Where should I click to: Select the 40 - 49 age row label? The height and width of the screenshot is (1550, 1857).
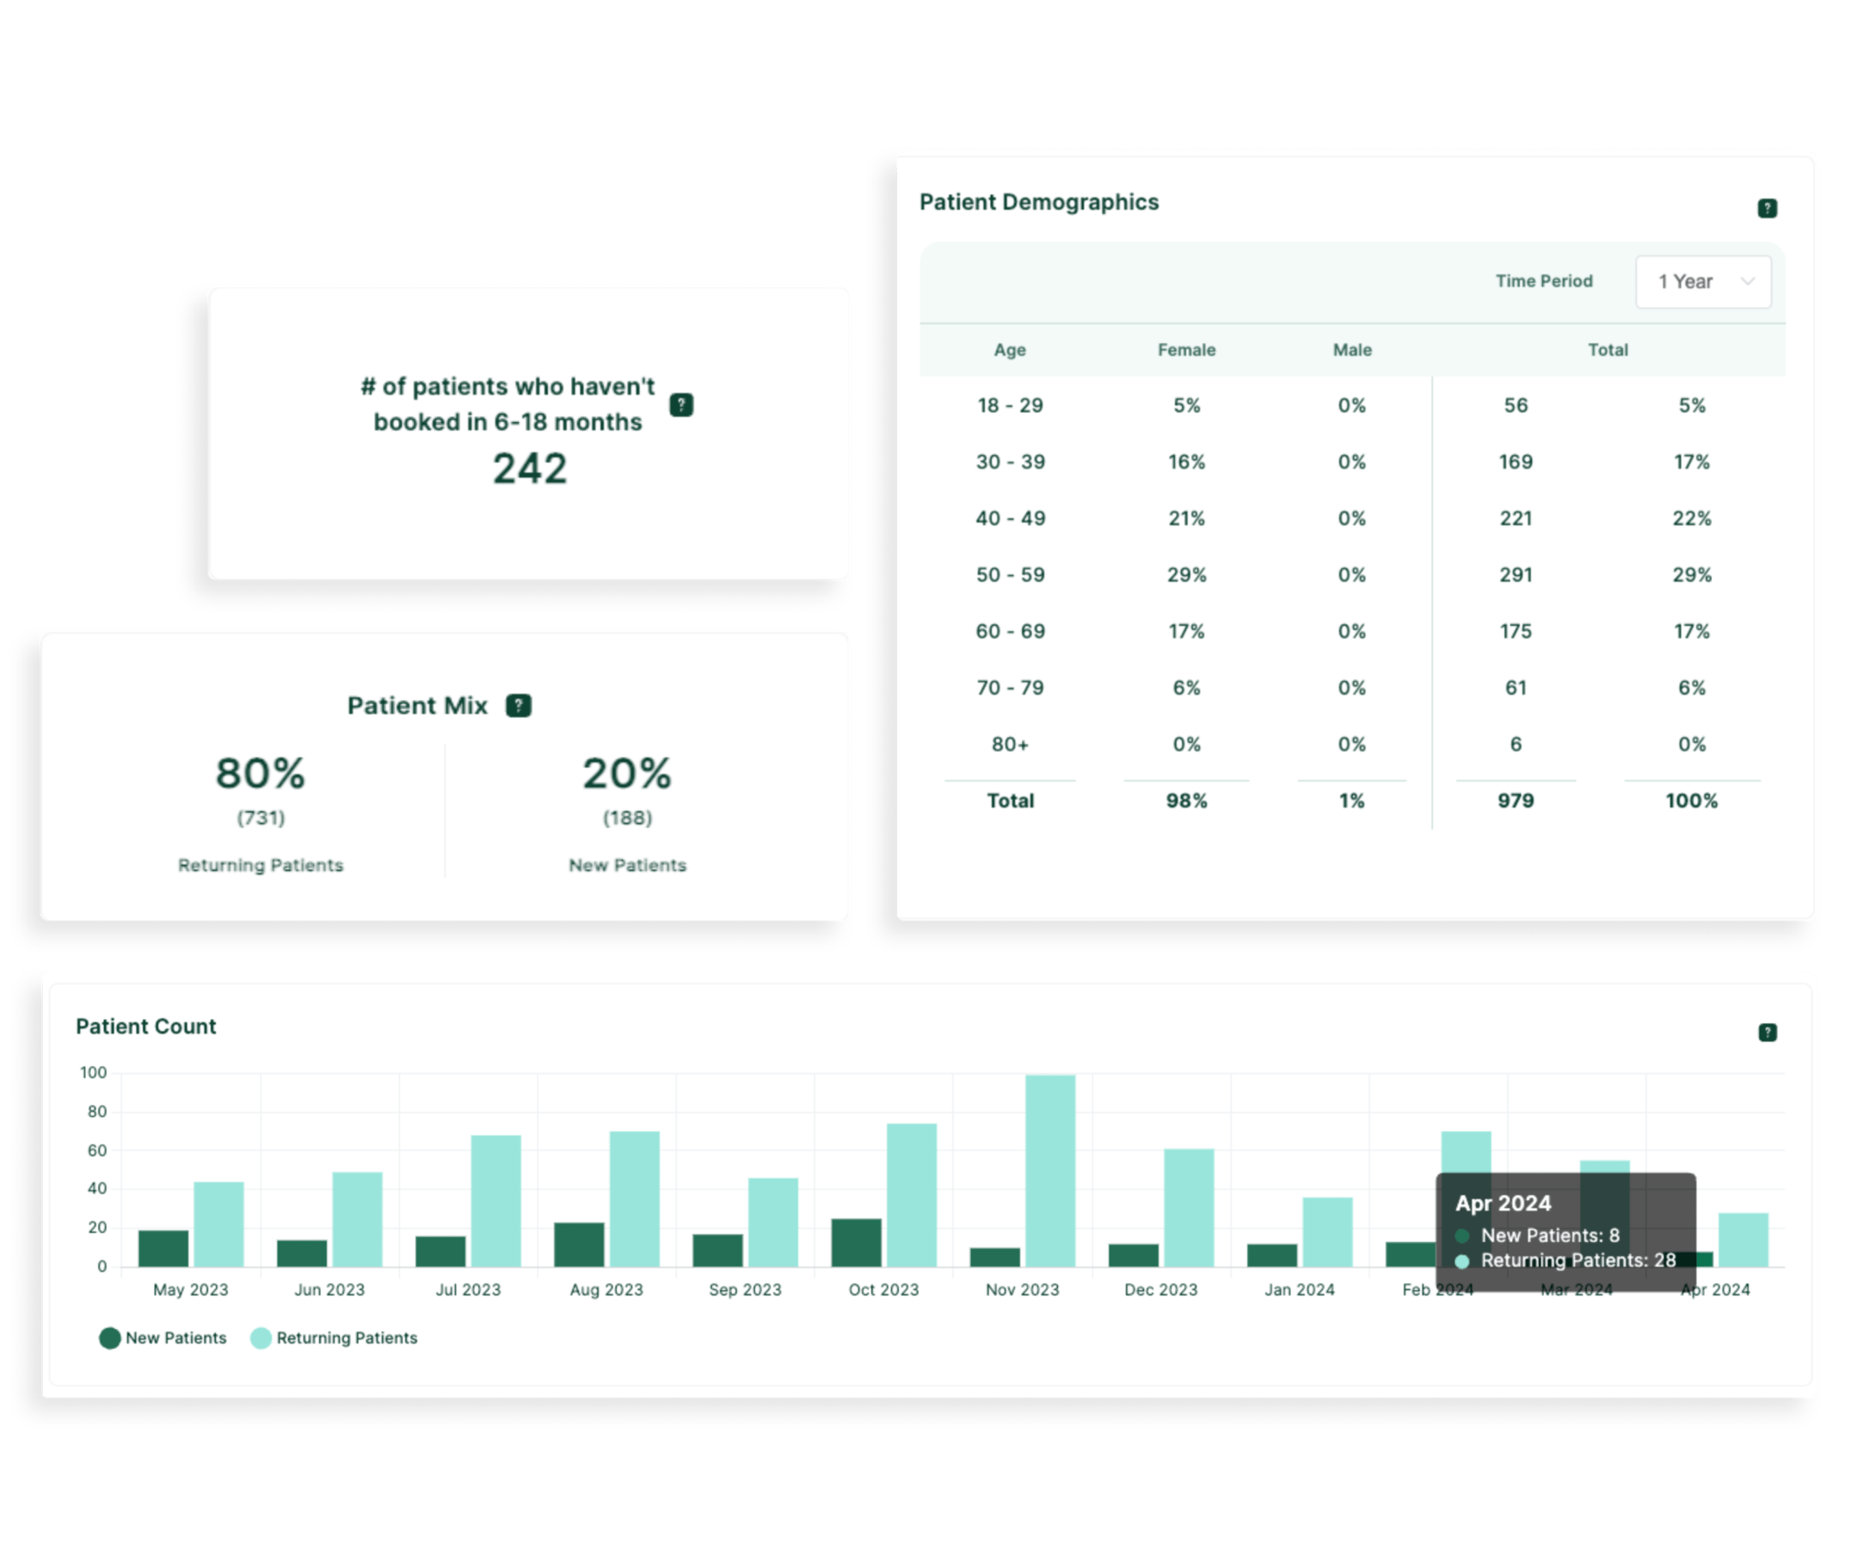[x=1010, y=518]
